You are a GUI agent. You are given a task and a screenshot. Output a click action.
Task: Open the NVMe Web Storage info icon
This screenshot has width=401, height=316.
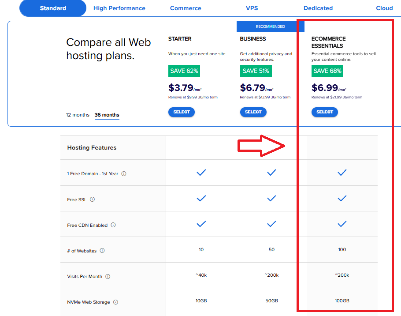pyautogui.click(x=115, y=302)
